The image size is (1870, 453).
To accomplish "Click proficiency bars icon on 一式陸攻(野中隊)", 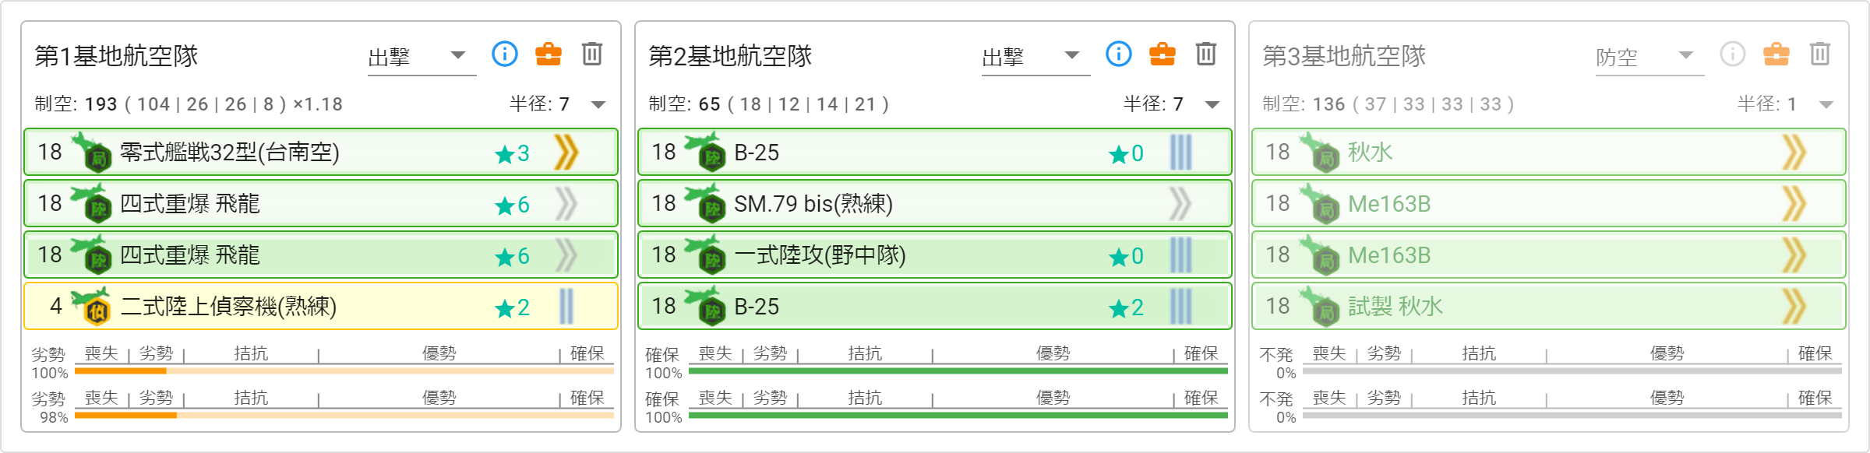I will pos(1181,255).
